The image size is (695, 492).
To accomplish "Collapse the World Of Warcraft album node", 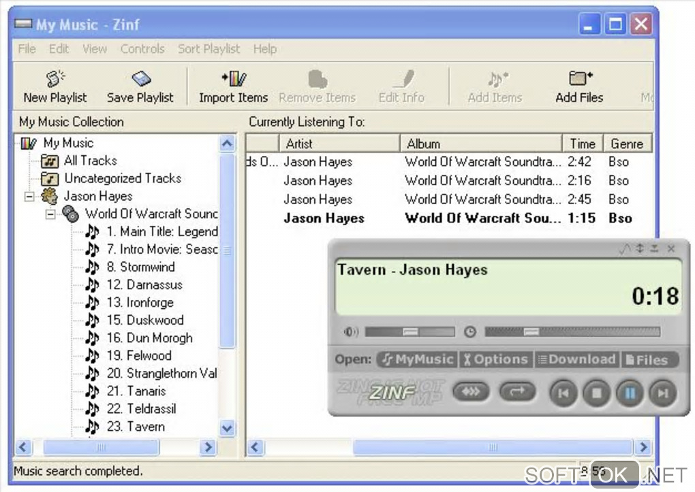I will (50, 214).
